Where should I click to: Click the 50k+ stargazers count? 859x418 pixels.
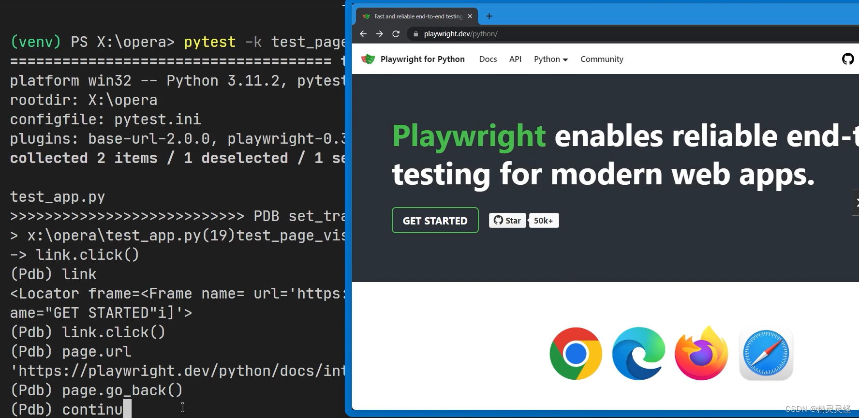[x=544, y=221]
